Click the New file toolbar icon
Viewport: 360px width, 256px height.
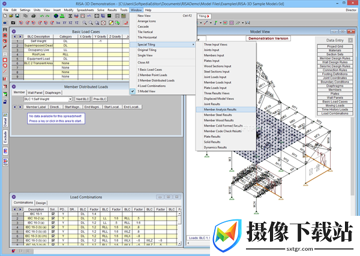(5, 16)
